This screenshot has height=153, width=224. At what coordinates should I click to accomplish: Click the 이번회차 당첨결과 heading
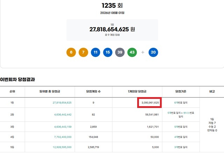click(x=17, y=79)
